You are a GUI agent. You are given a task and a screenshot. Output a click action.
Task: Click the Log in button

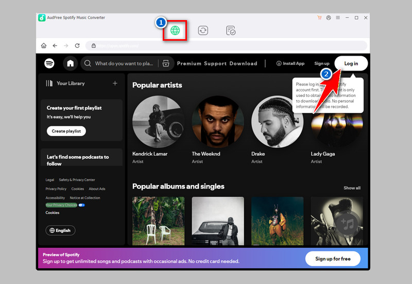coord(351,63)
